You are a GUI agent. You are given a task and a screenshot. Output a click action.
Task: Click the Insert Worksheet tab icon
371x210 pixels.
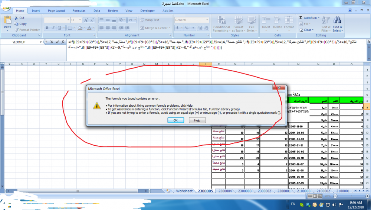(168, 191)
